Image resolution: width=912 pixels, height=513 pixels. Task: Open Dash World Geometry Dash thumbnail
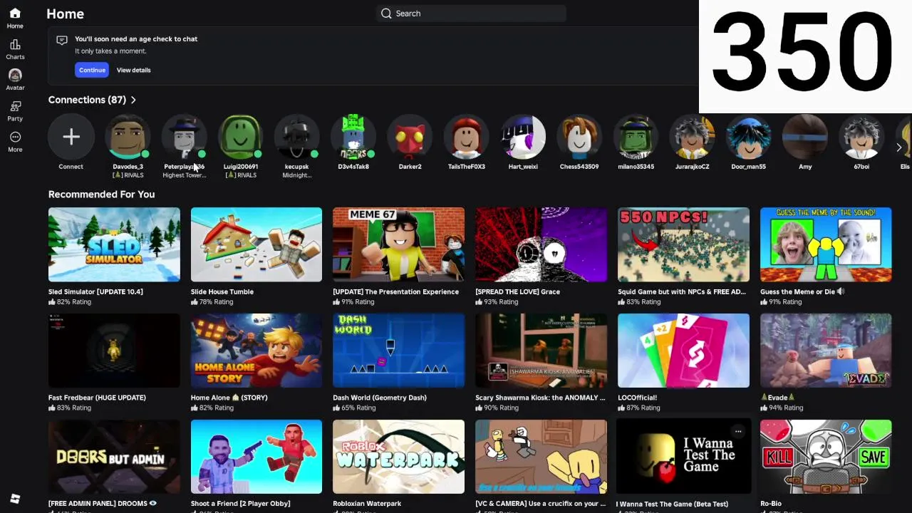point(398,351)
